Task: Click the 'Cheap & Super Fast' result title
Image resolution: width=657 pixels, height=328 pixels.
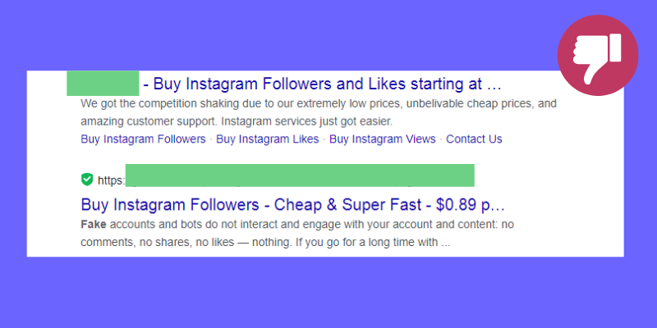Action: (x=347, y=204)
